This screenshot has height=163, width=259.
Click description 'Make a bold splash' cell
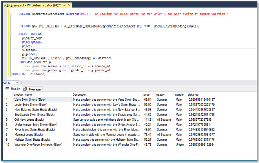click(107, 130)
